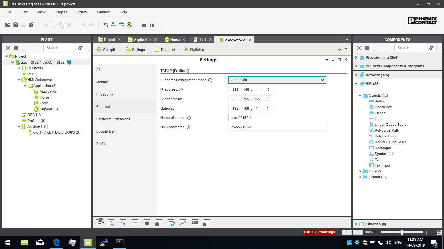
Task: Open the recycle bin window icon
Action: tap(206, 222)
